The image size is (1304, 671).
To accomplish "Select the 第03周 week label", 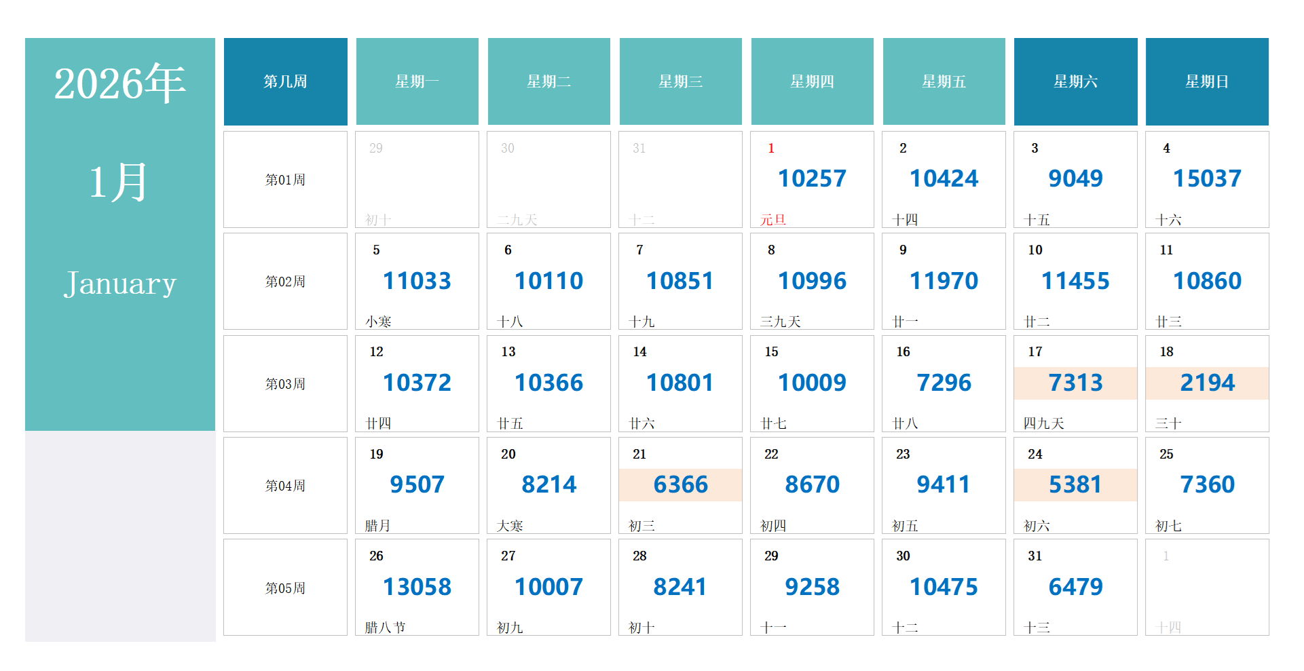I will tap(285, 384).
